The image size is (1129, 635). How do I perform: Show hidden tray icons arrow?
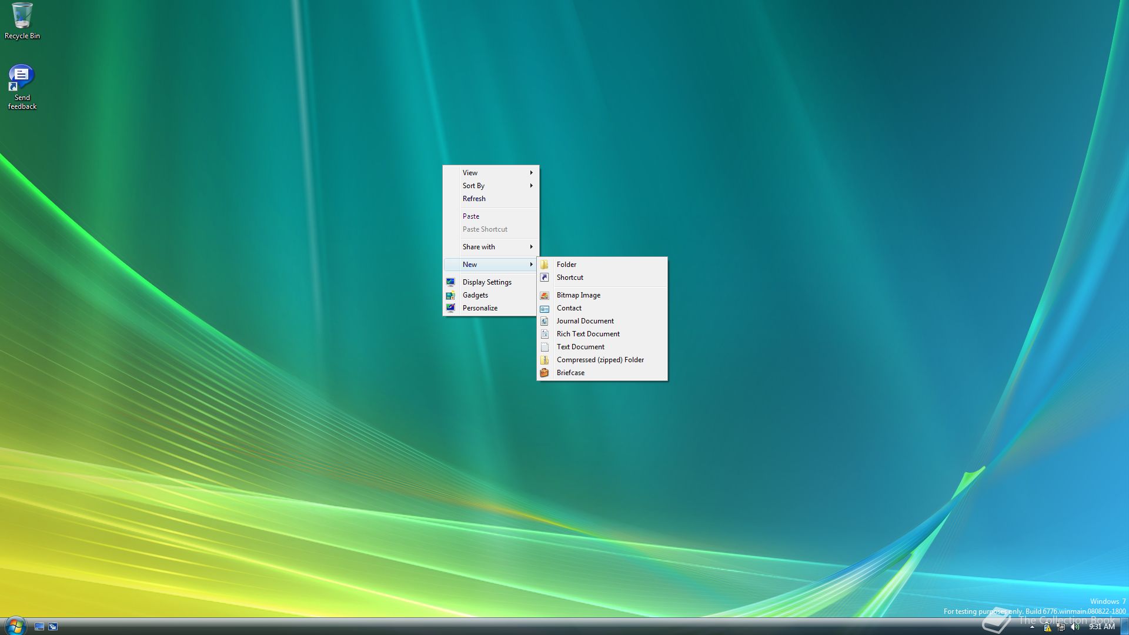pos(1032,627)
